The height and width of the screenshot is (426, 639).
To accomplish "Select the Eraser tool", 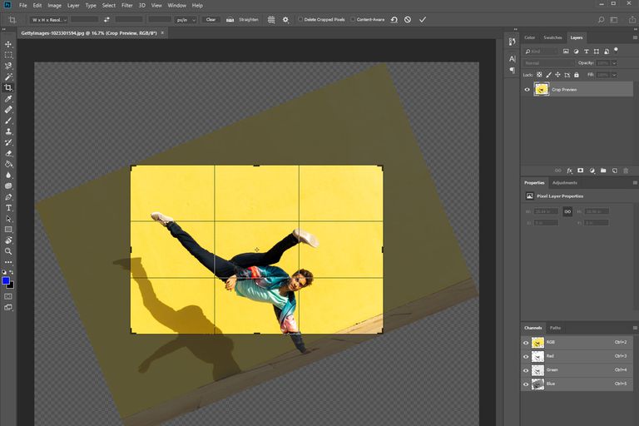I will [8, 153].
